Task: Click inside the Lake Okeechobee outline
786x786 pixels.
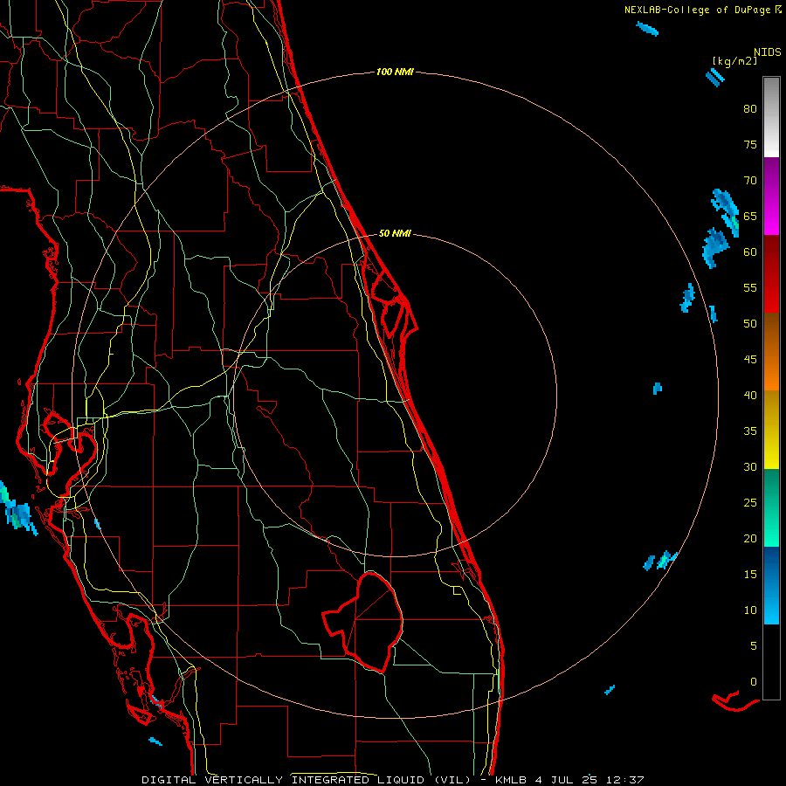Action: click(x=374, y=622)
